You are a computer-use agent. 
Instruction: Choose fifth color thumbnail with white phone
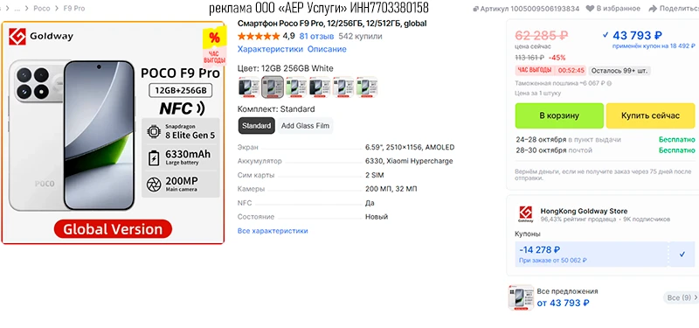tap(343, 87)
